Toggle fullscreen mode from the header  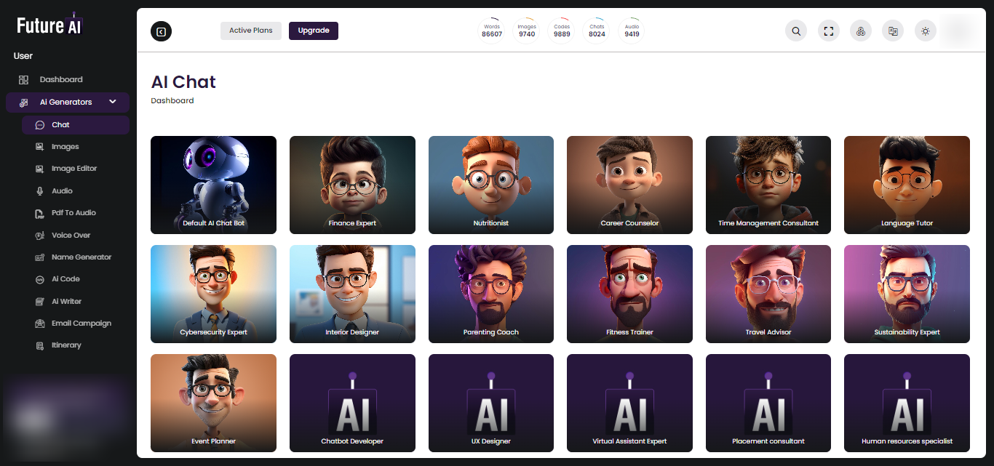point(828,31)
